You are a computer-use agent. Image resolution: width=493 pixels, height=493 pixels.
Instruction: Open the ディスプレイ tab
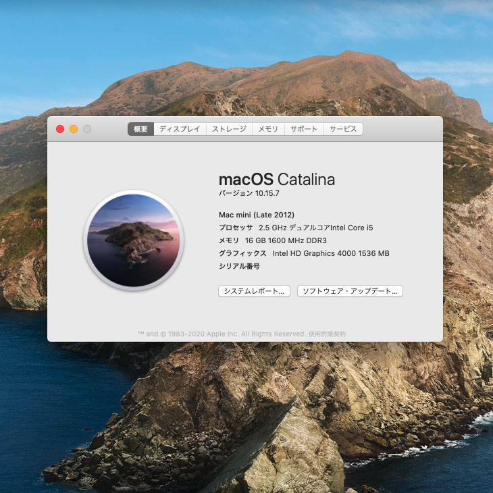180,129
